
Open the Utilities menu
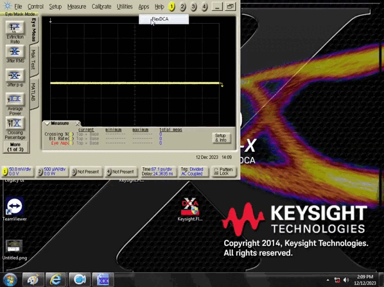click(125, 6)
